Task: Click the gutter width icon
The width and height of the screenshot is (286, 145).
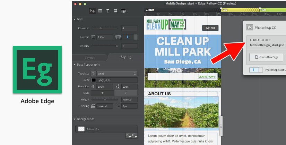Action: [93, 37]
